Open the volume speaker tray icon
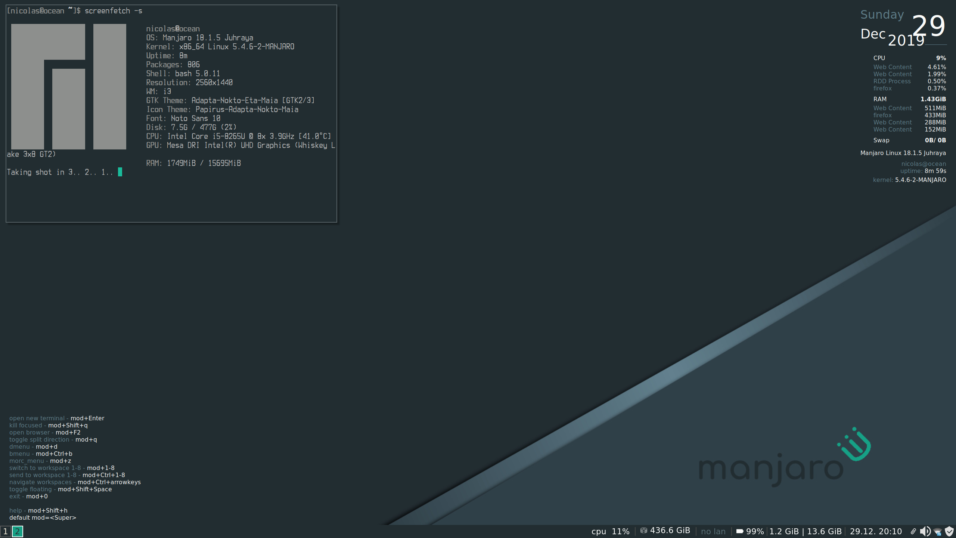The height and width of the screenshot is (538, 956). (925, 531)
